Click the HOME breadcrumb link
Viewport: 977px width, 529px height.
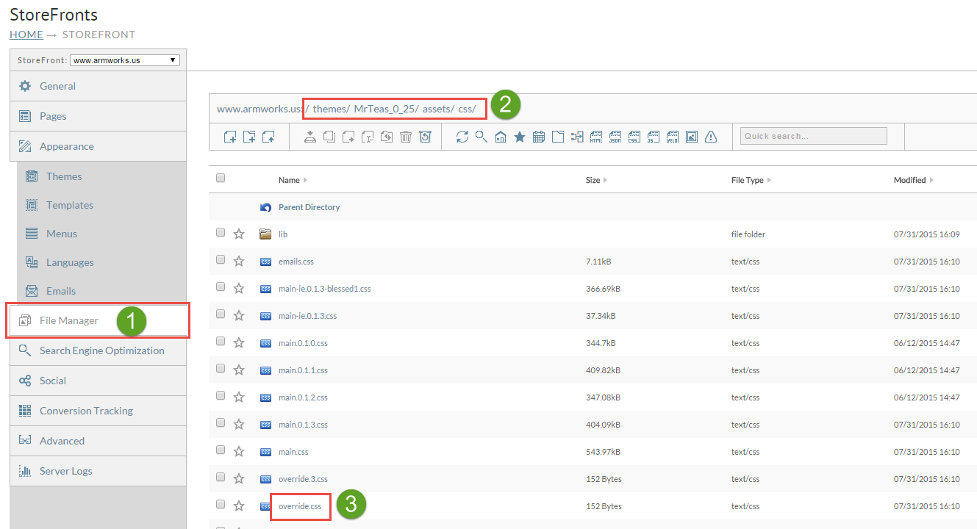26,35
